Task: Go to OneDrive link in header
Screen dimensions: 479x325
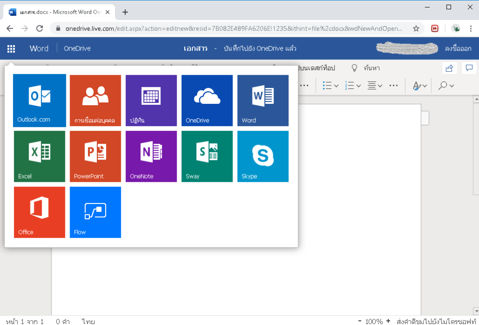Action: click(x=77, y=49)
